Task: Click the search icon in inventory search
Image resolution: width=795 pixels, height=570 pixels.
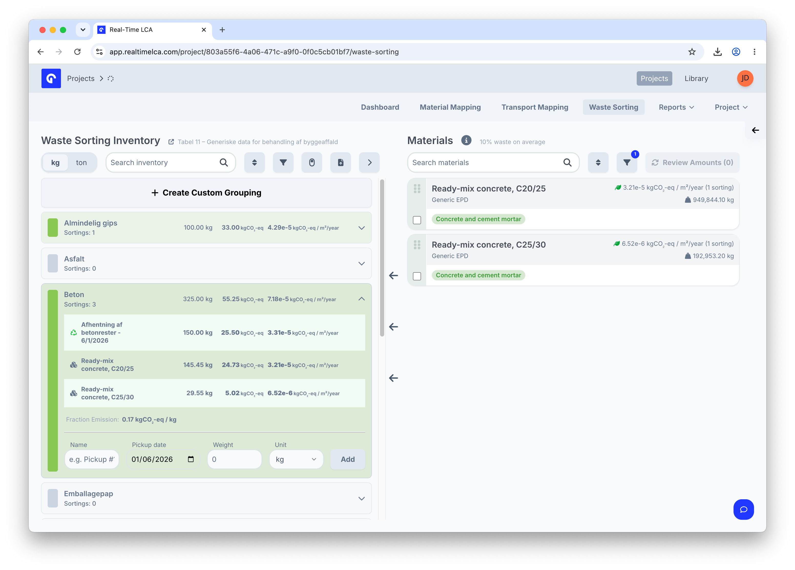Action: [x=224, y=162]
